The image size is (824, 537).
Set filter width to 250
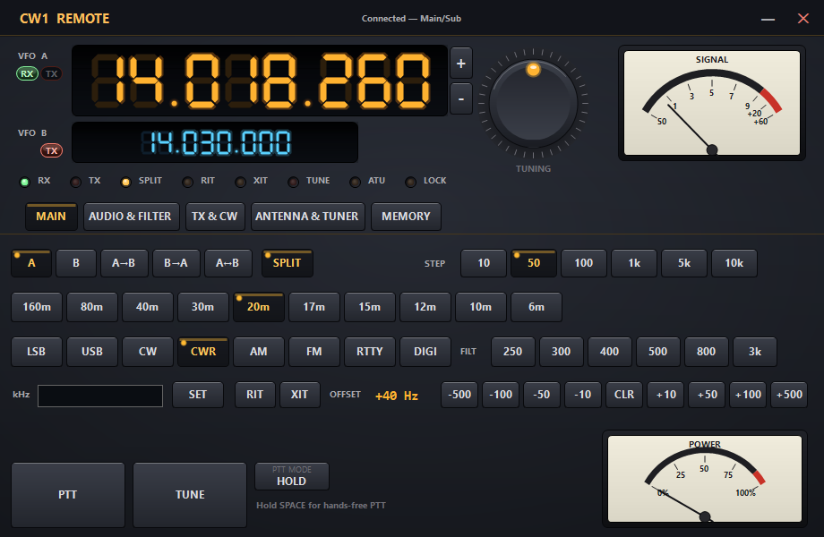pyautogui.click(x=513, y=352)
